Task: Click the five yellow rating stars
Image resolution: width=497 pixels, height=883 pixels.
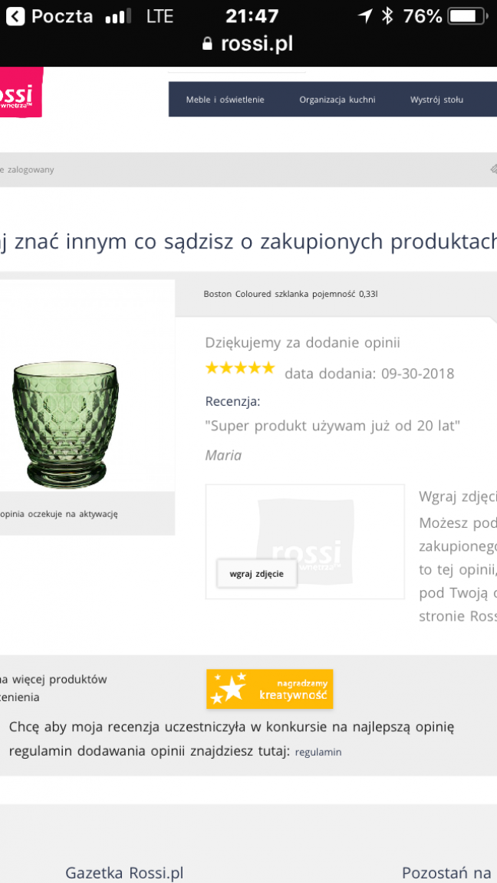Action: (240, 369)
